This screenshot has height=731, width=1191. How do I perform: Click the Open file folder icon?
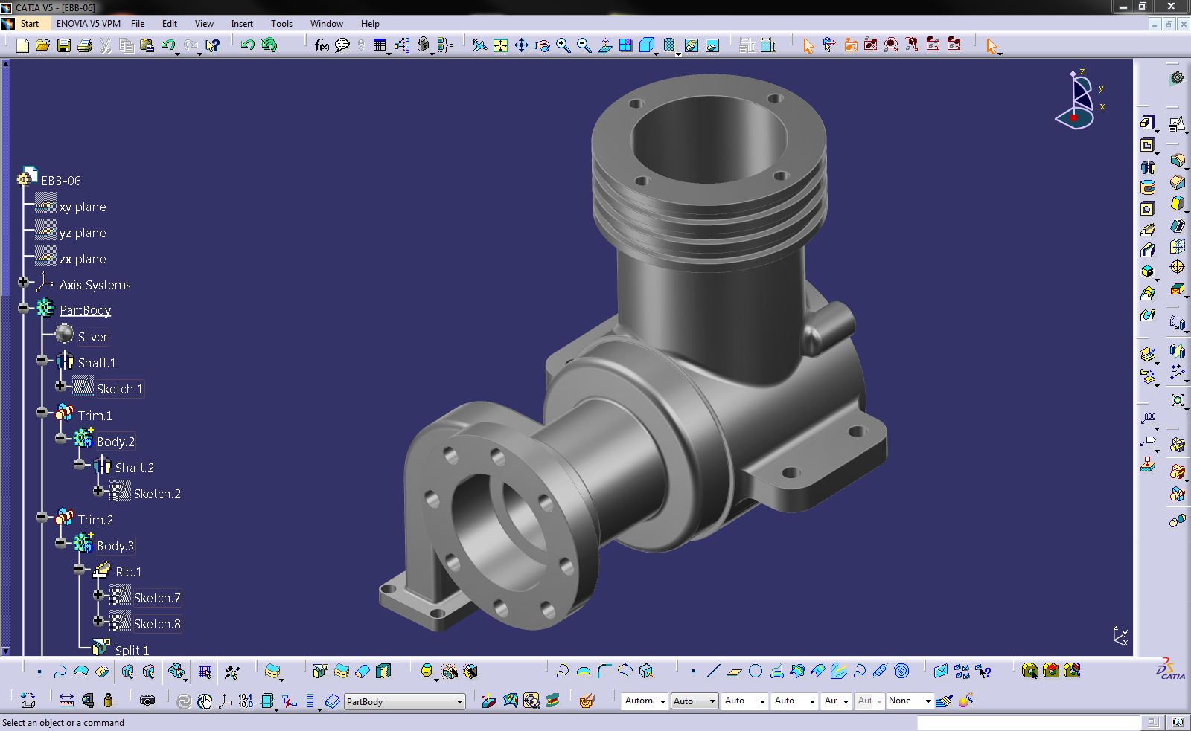point(43,46)
